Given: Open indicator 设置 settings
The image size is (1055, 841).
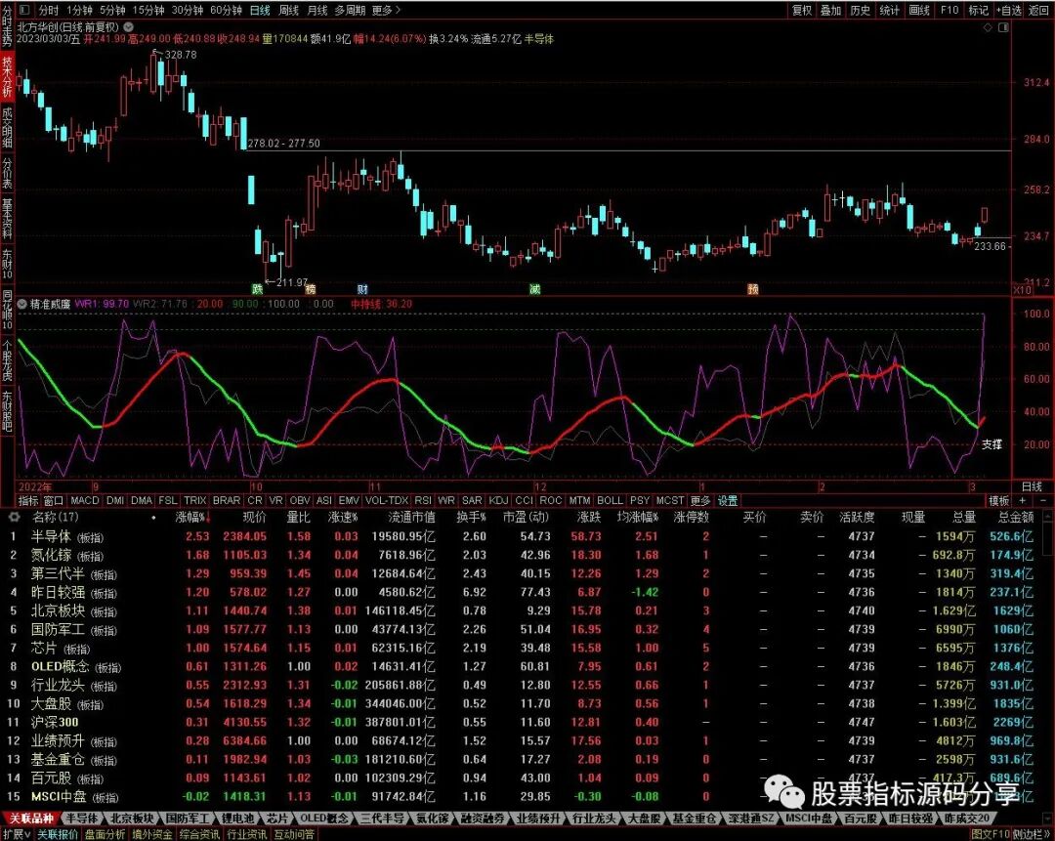Looking at the screenshot, I should (728, 500).
